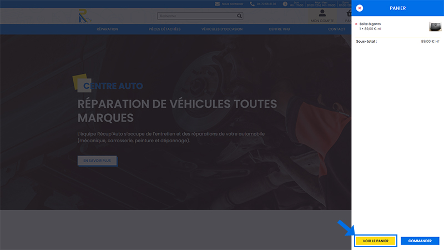The image size is (444, 250).
Task: Open the Contact menu item
Action: pyautogui.click(x=336, y=29)
